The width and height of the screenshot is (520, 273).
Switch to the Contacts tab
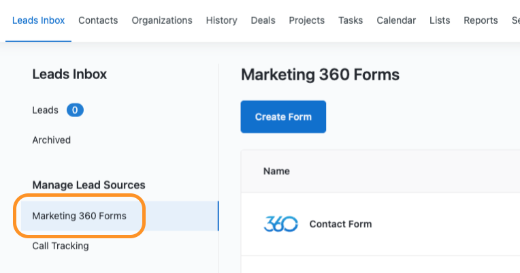[x=98, y=20]
